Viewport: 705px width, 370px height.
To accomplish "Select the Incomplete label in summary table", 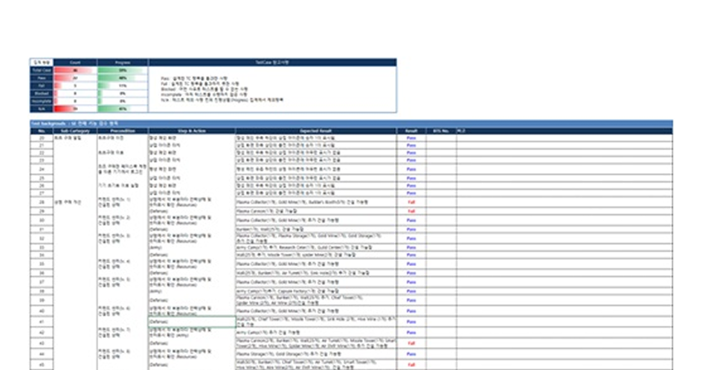I will tap(41, 100).
